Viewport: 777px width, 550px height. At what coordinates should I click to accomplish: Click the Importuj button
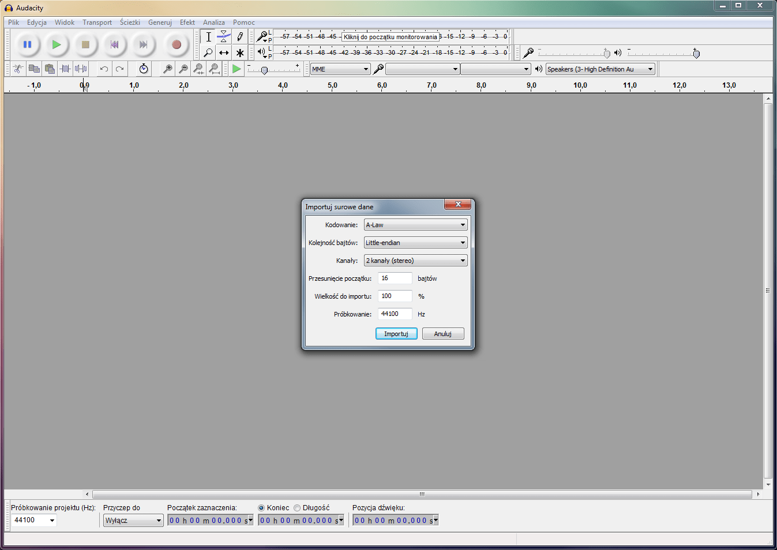396,334
